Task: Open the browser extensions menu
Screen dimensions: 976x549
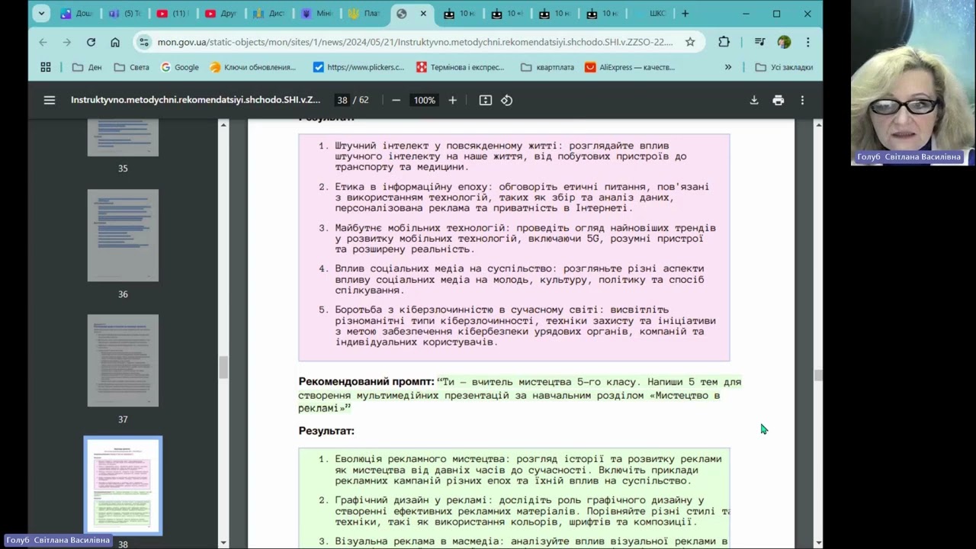Action: click(724, 42)
